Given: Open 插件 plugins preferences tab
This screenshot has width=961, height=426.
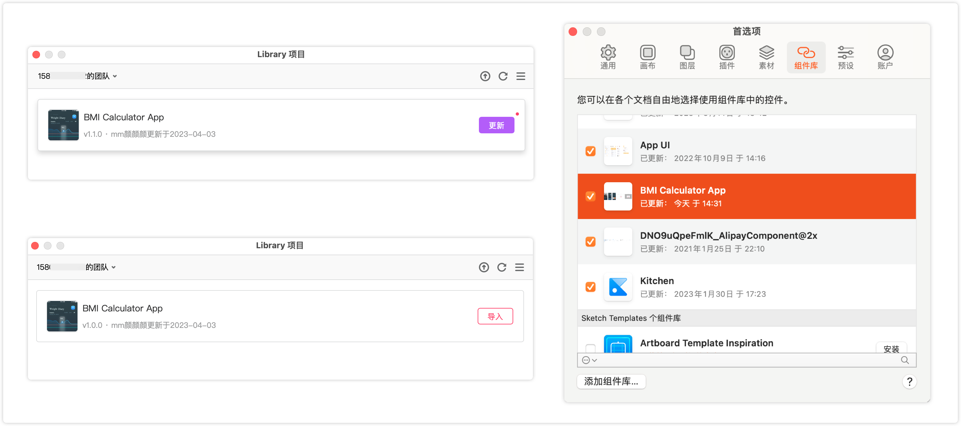Looking at the screenshot, I should pyautogui.click(x=726, y=57).
